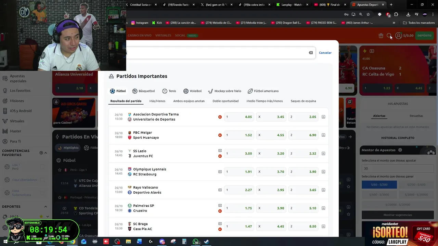The width and height of the screenshot is (438, 246).
Task: Collapse the Competencias Favoritas section
Action: pyautogui.click(x=46, y=153)
